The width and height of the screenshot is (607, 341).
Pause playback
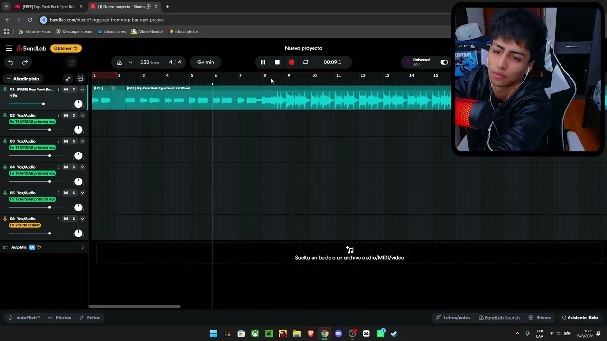tap(263, 62)
